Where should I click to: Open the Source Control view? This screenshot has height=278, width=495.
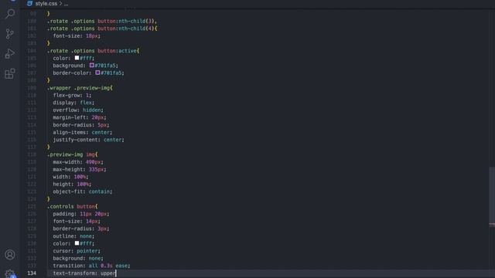pos(10,34)
